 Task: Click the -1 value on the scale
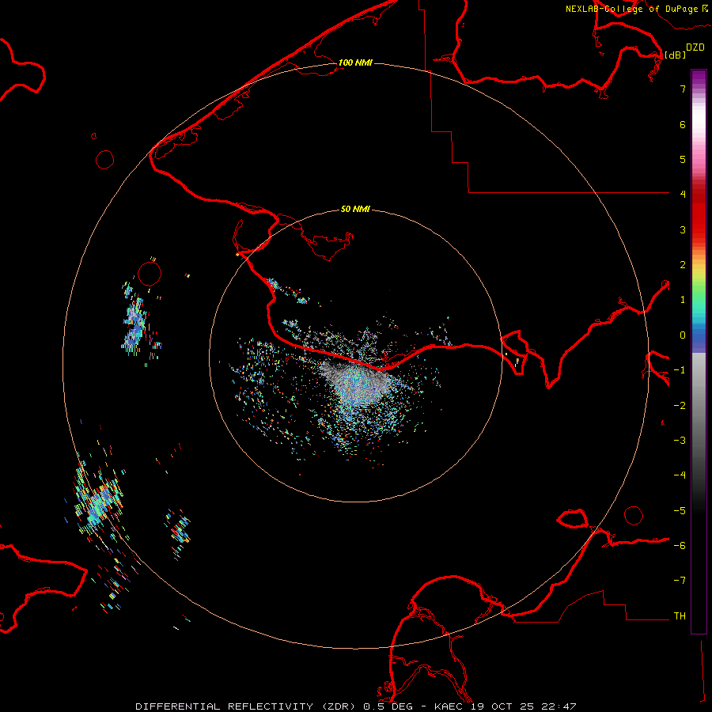680,370
